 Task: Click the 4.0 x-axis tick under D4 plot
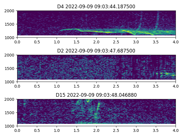click(176, 42)
